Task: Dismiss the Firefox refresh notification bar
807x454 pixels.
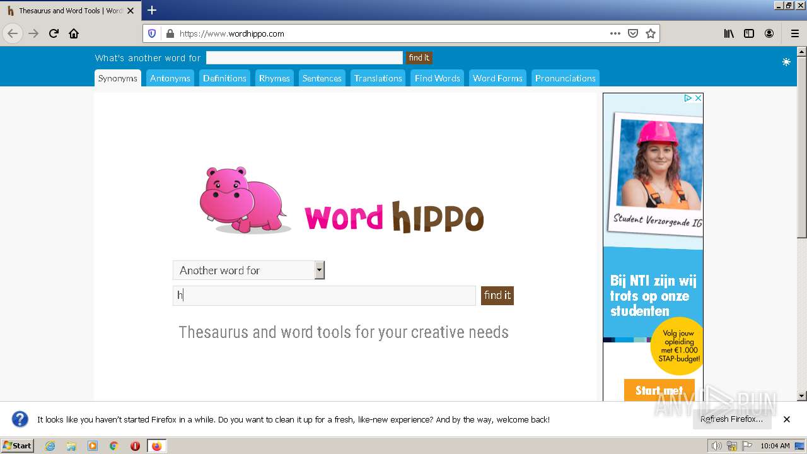Action: (787, 419)
